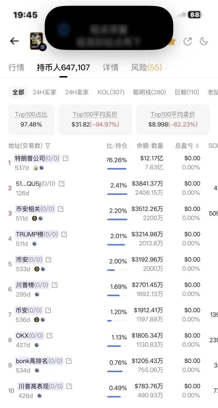Switch to the 行情 tab
This screenshot has width=218, height=408.
[16, 68]
